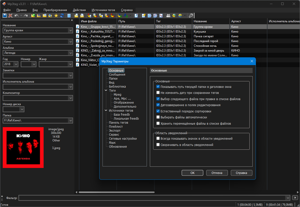The height and width of the screenshot is (207, 300).
Task: Open the Альбом dropdown showing 'Легенда'
Action: pyautogui.click(x=70, y=53)
